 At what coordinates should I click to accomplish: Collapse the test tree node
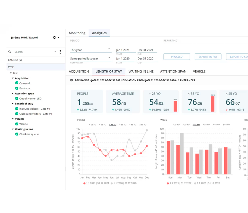(11, 73)
